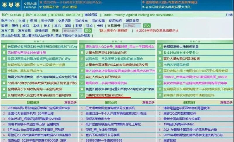The height and width of the screenshot is (142, 234).
Task: Click the 激活权限 link
Action: click(x=91, y=15)
